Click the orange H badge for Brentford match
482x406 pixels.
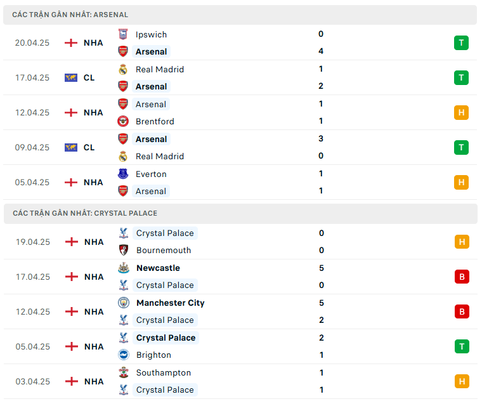click(461, 113)
